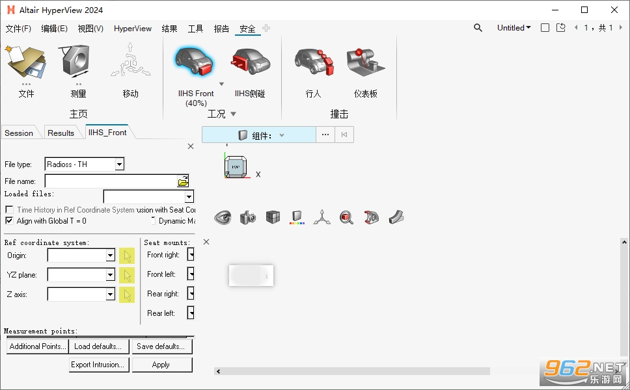Open the 仪表板 instrument panel impact tool

tap(365, 62)
